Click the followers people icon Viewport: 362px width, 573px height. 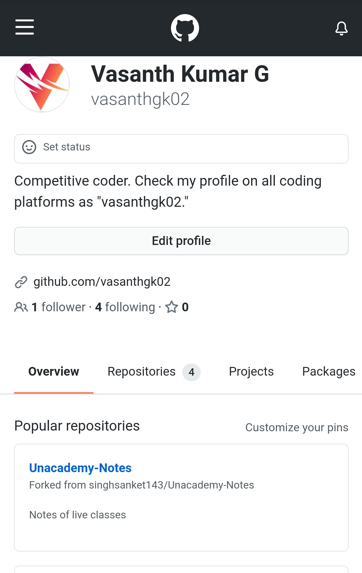click(21, 307)
